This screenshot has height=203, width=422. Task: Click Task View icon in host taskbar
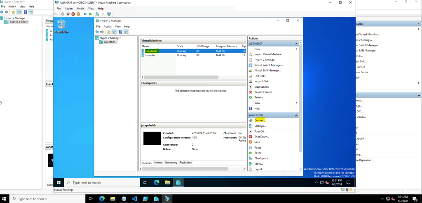pyautogui.click(x=91, y=199)
